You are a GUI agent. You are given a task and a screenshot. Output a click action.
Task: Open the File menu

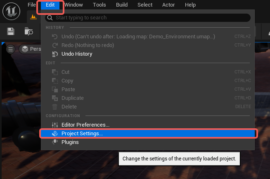pyautogui.click(x=32, y=5)
